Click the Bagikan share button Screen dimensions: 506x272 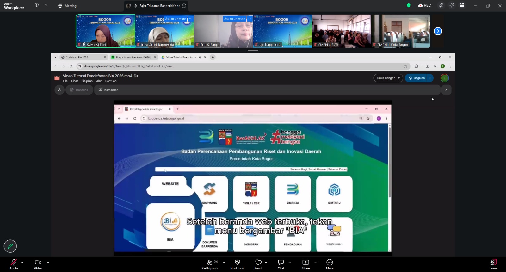pos(416,78)
